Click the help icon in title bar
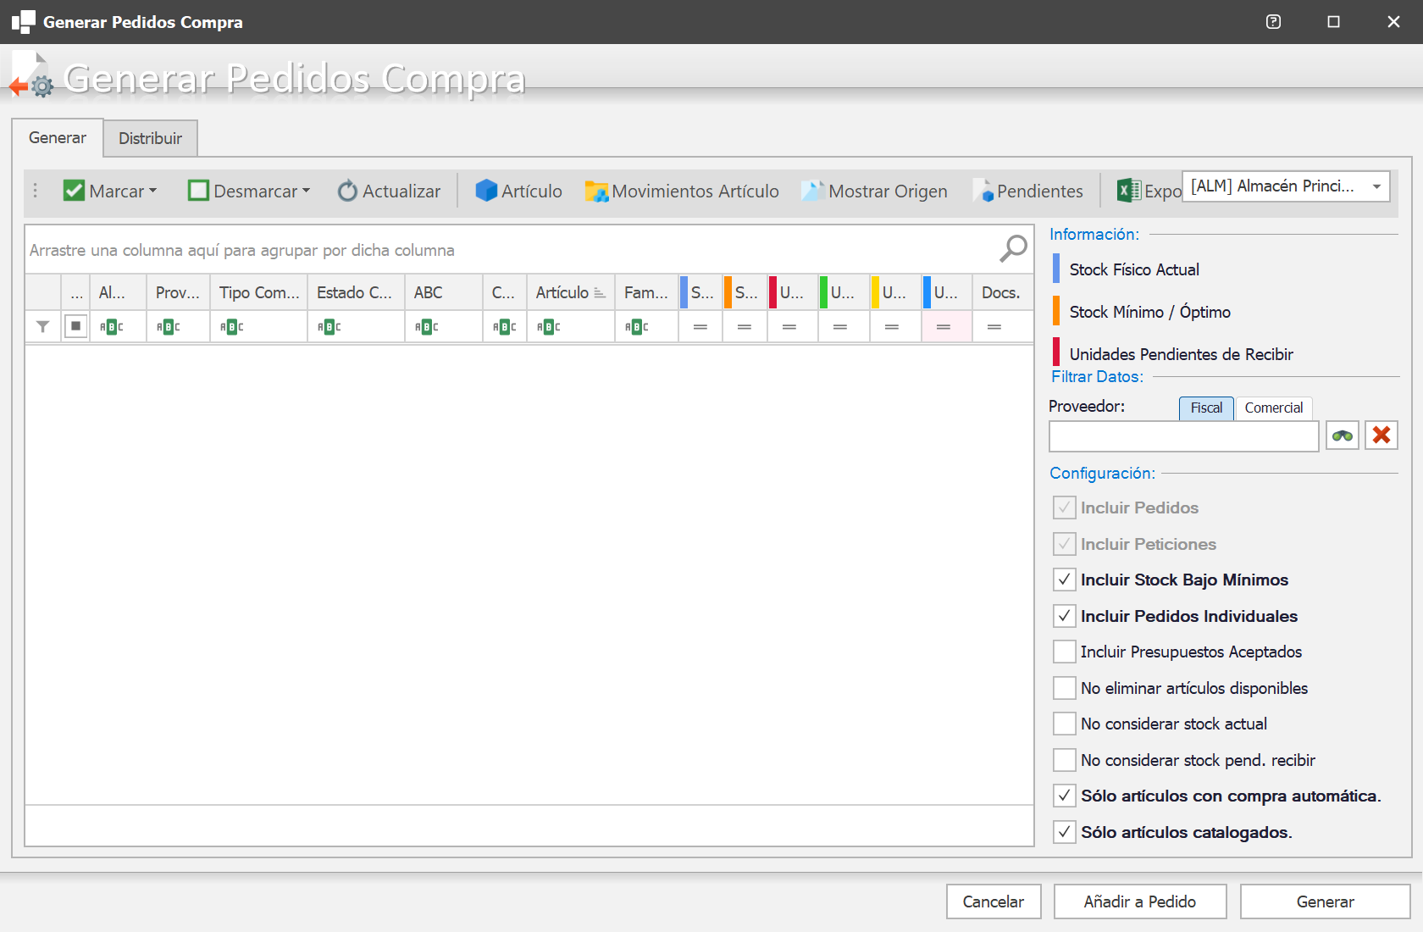 pos(1273,22)
